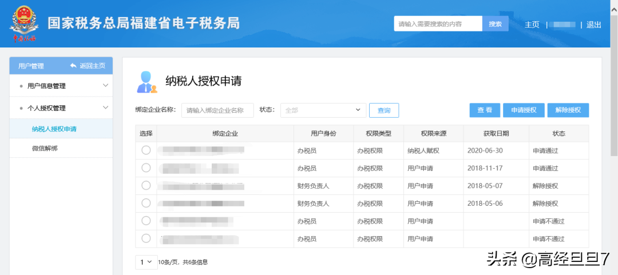Focus the 绑定企业名称 input field
The image size is (618, 275).
[217, 110]
